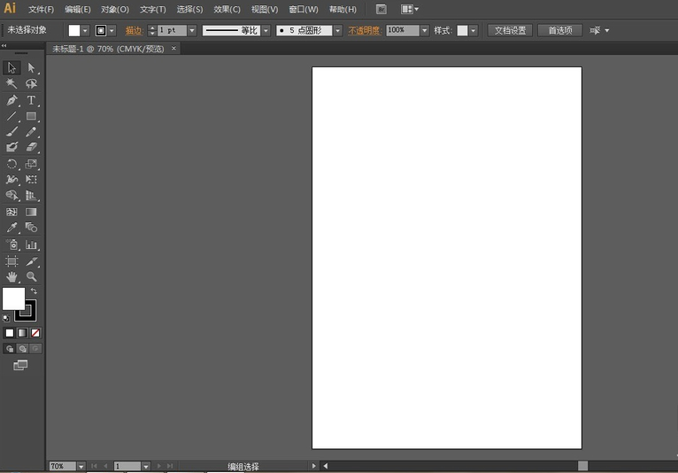Select the Type tool
The height and width of the screenshot is (473, 678).
pos(31,100)
